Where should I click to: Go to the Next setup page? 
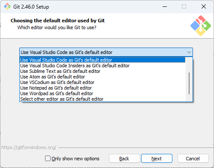pos(157,159)
